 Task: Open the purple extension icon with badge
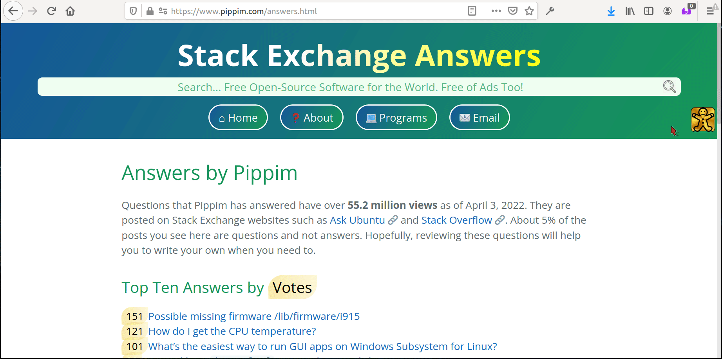[x=687, y=10]
